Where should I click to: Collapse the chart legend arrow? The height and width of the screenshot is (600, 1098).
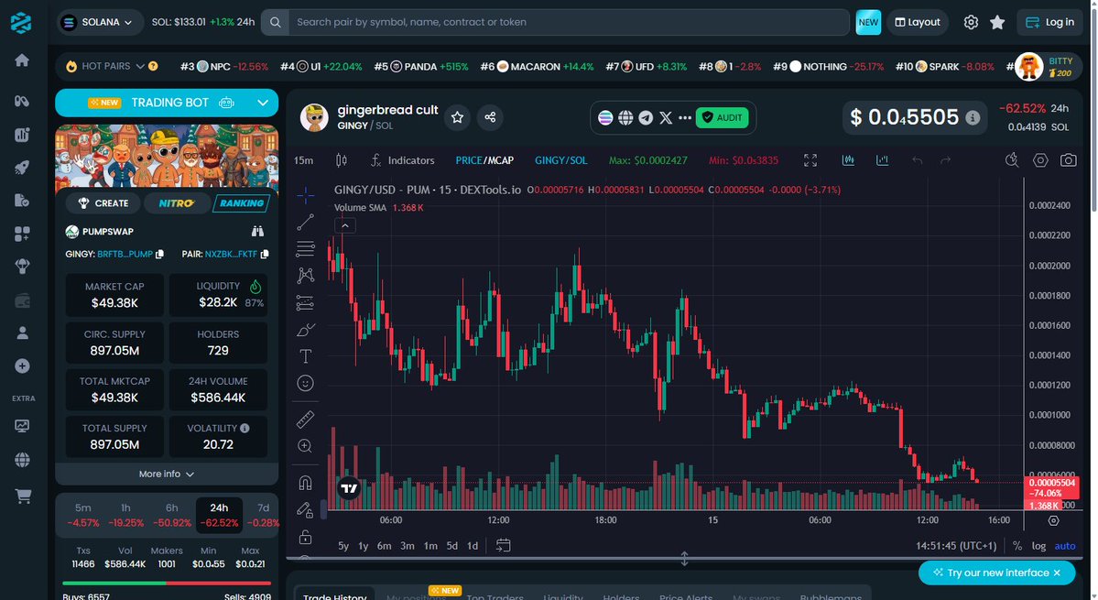click(345, 225)
